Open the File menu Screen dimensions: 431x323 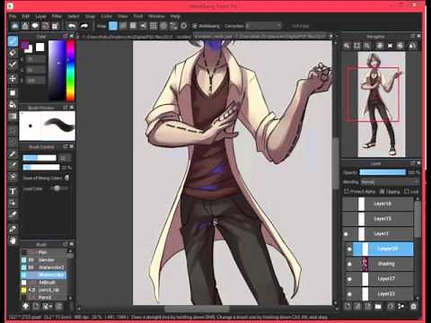point(13,16)
